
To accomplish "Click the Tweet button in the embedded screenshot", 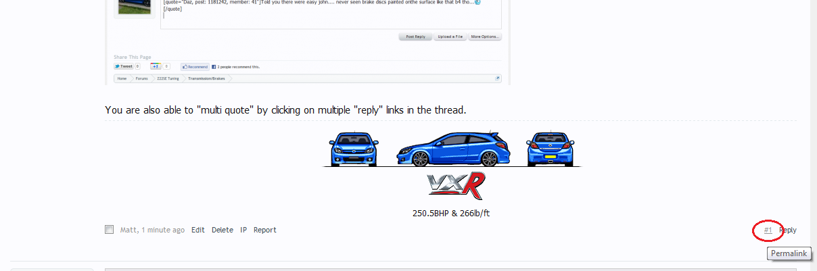I will [x=124, y=67].
